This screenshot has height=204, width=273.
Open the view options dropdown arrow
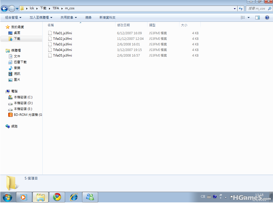(x=249, y=18)
